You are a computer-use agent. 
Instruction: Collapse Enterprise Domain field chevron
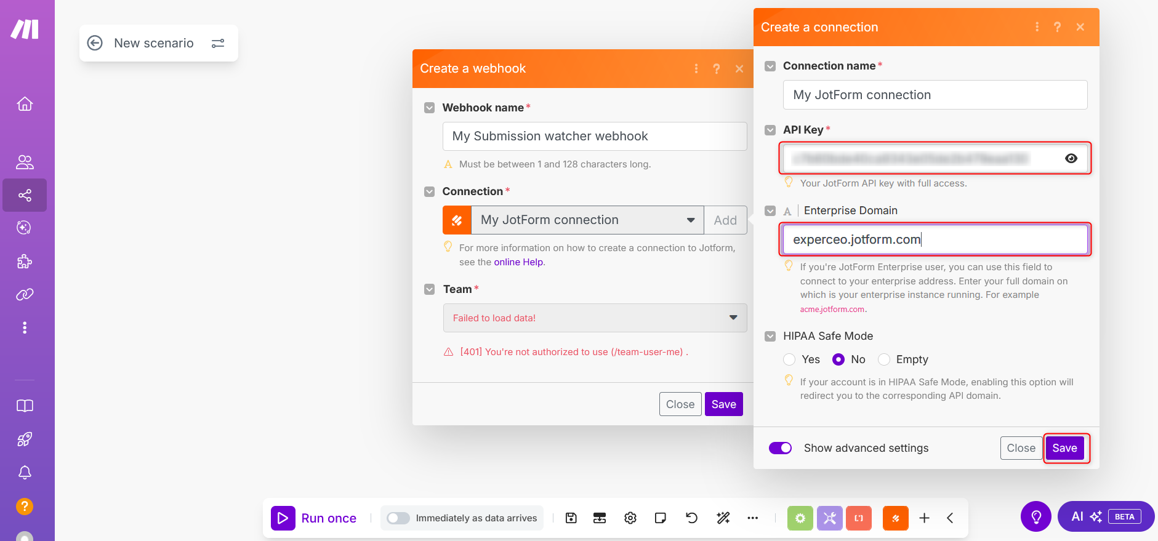coord(770,210)
